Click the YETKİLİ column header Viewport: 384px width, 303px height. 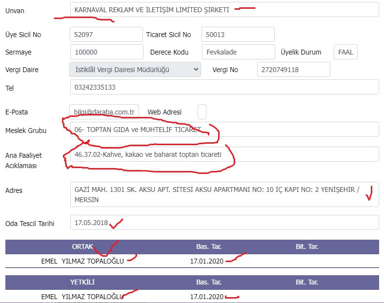(x=82, y=282)
